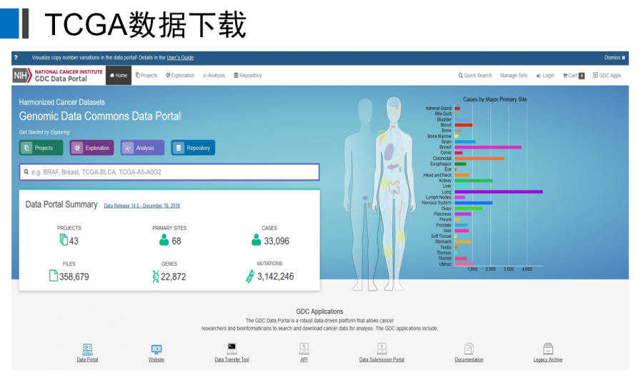This screenshot has width=643, height=388.
Task: Click the API application icon
Action: click(x=304, y=349)
